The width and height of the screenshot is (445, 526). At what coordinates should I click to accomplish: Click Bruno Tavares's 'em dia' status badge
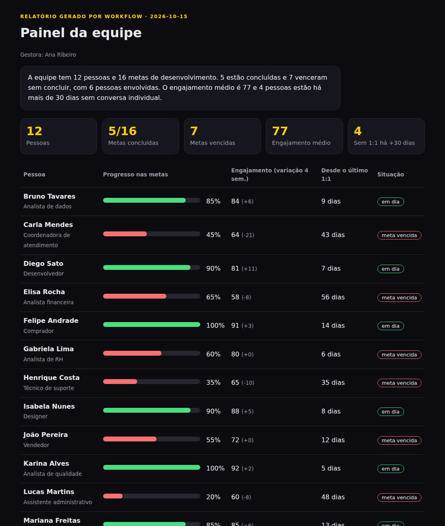click(391, 202)
